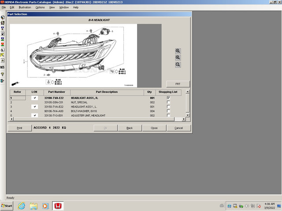This screenshot has width=282, height=211.
Task: Open the Help menu
Action: pos(76,7)
